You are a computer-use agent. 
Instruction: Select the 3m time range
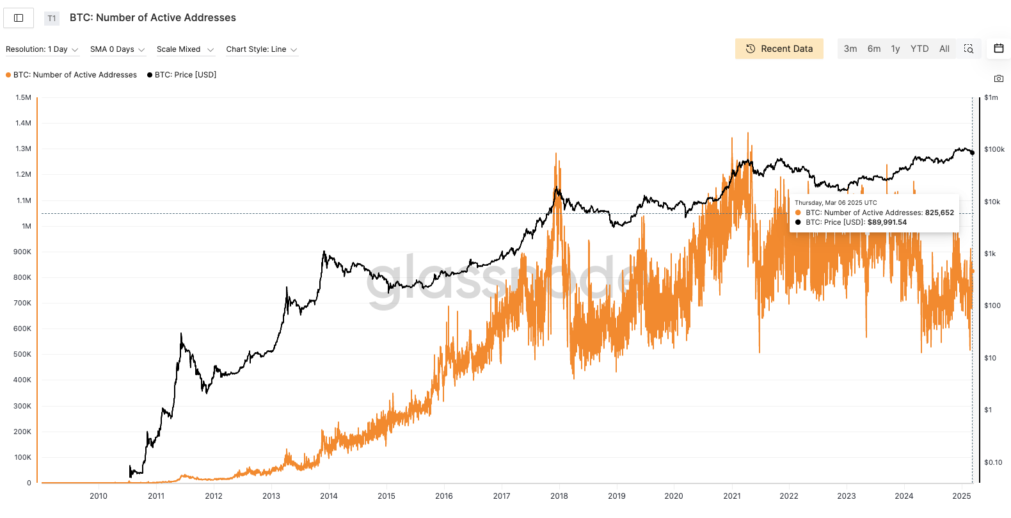coord(850,49)
